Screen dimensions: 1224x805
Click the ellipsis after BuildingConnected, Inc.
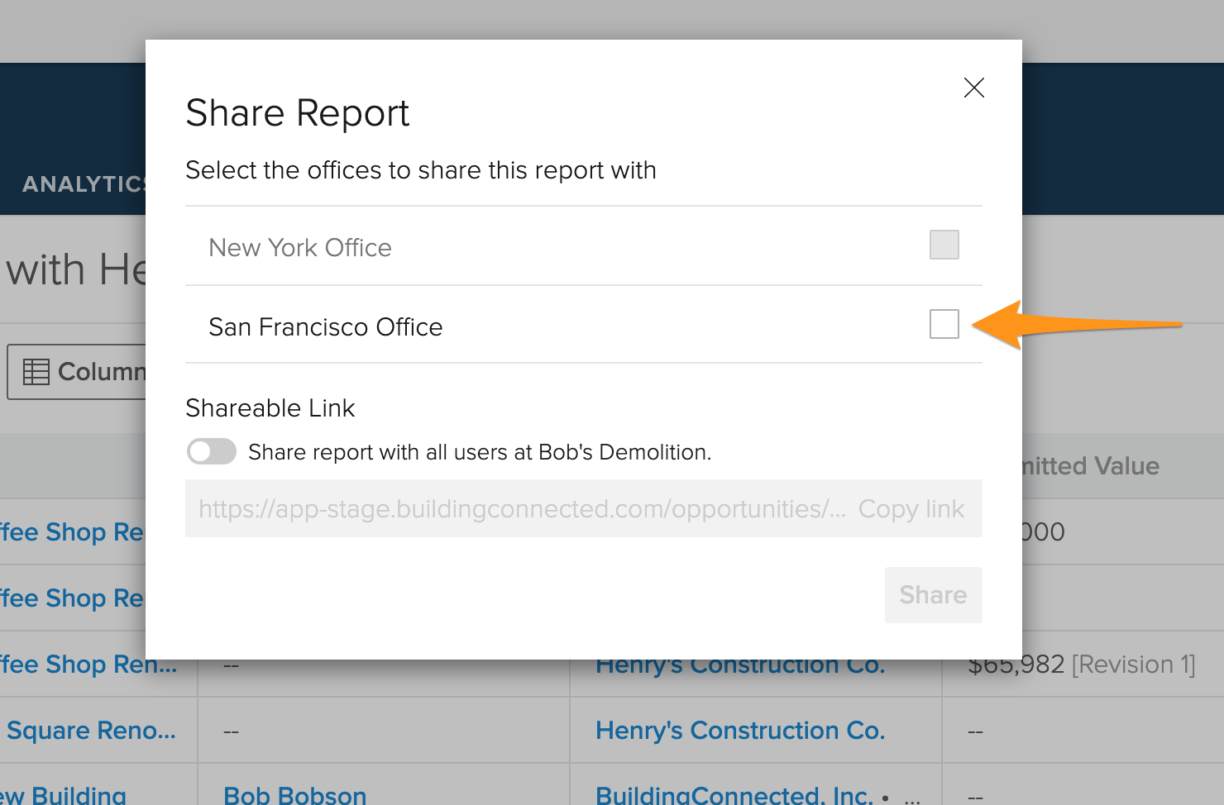click(912, 798)
